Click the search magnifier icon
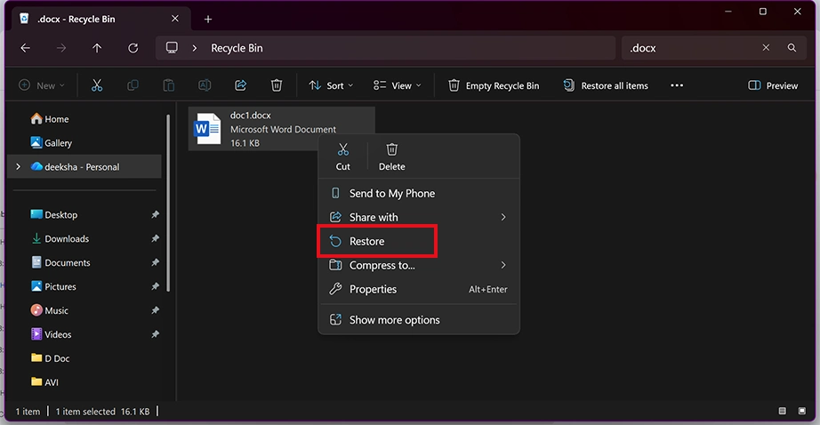This screenshot has height=425, width=820. (x=792, y=48)
